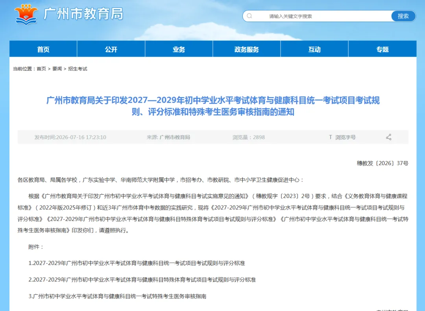Open the 首页 navigation tab

(43, 49)
